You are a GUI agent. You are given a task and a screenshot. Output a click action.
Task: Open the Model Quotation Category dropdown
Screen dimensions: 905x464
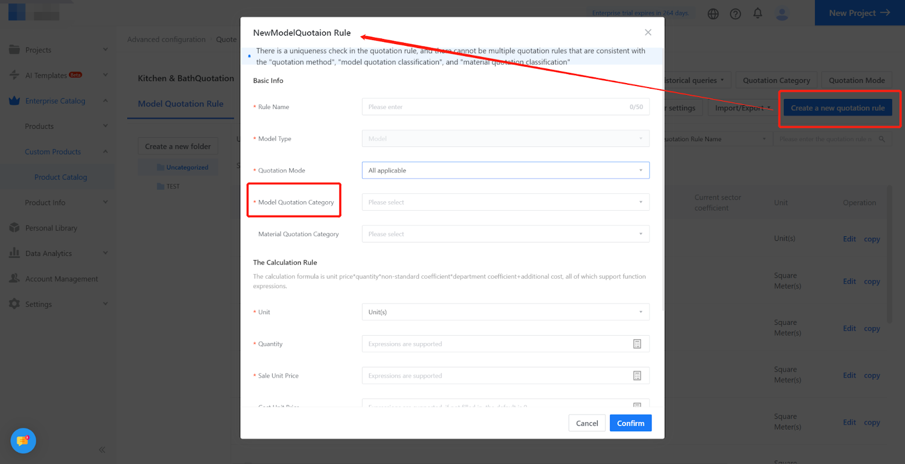(x=505, y=202)
